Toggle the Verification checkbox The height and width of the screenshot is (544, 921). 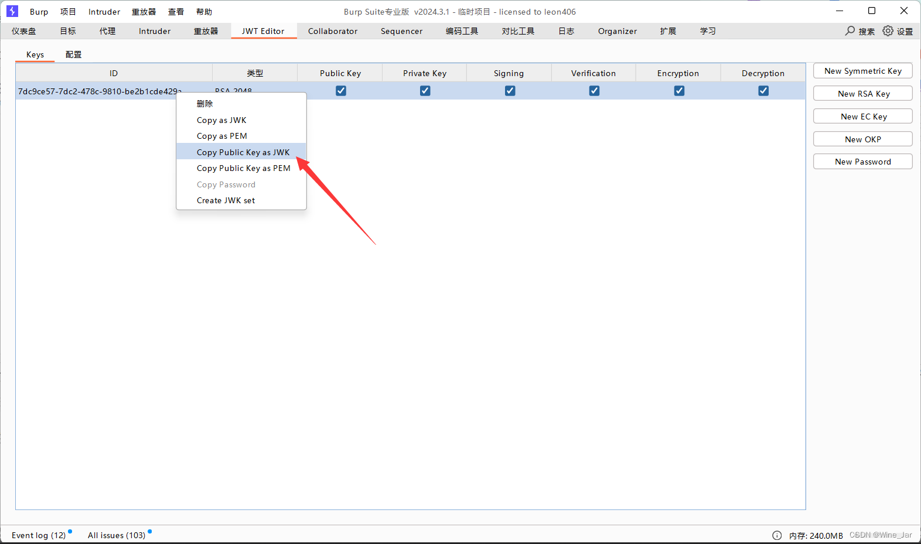tap(595, 91)
